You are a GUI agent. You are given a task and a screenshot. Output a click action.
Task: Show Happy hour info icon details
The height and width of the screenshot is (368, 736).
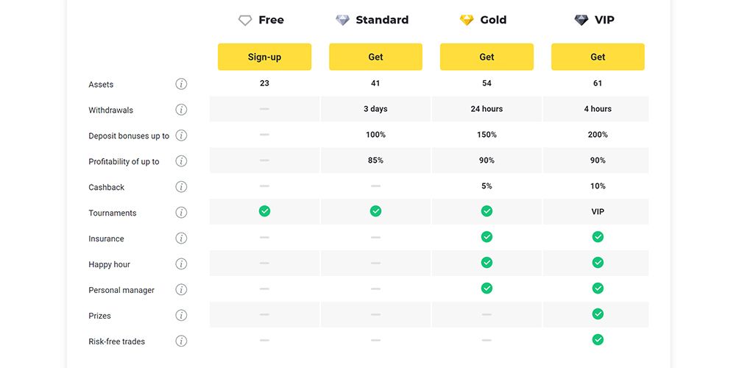181,264
